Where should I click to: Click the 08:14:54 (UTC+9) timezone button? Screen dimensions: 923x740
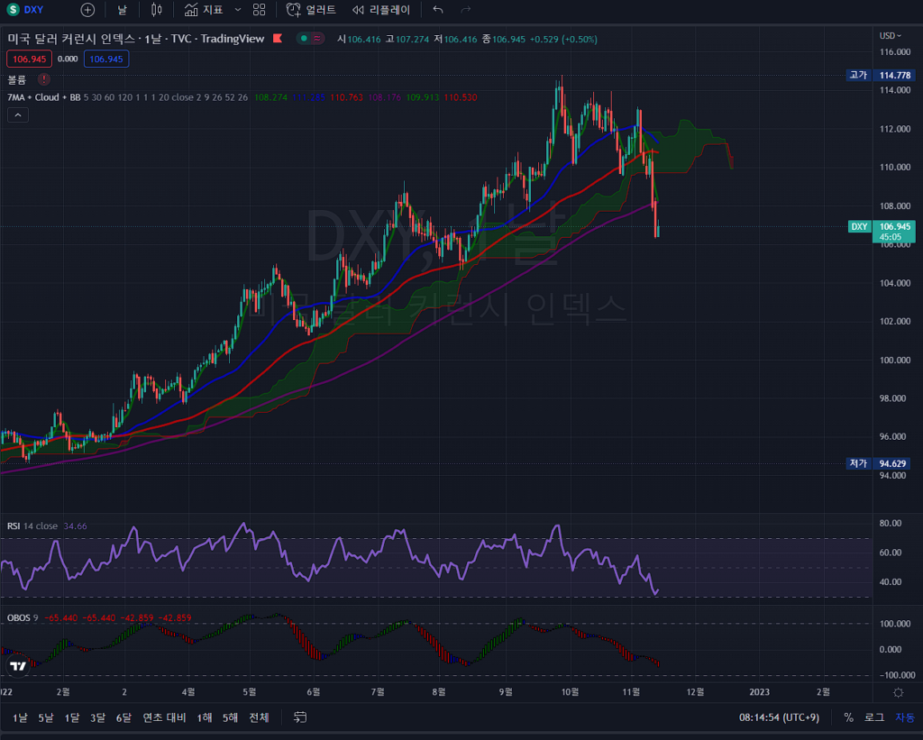pos(779,717)
